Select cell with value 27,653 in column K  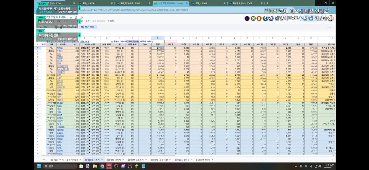tap(158, 48)
